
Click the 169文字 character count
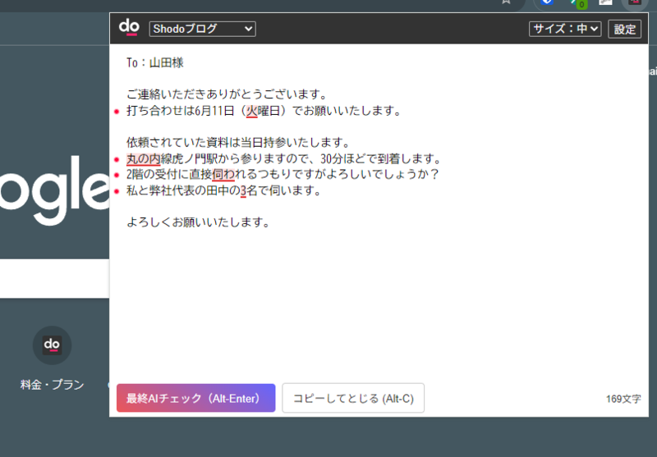click(x=623, y=399)
